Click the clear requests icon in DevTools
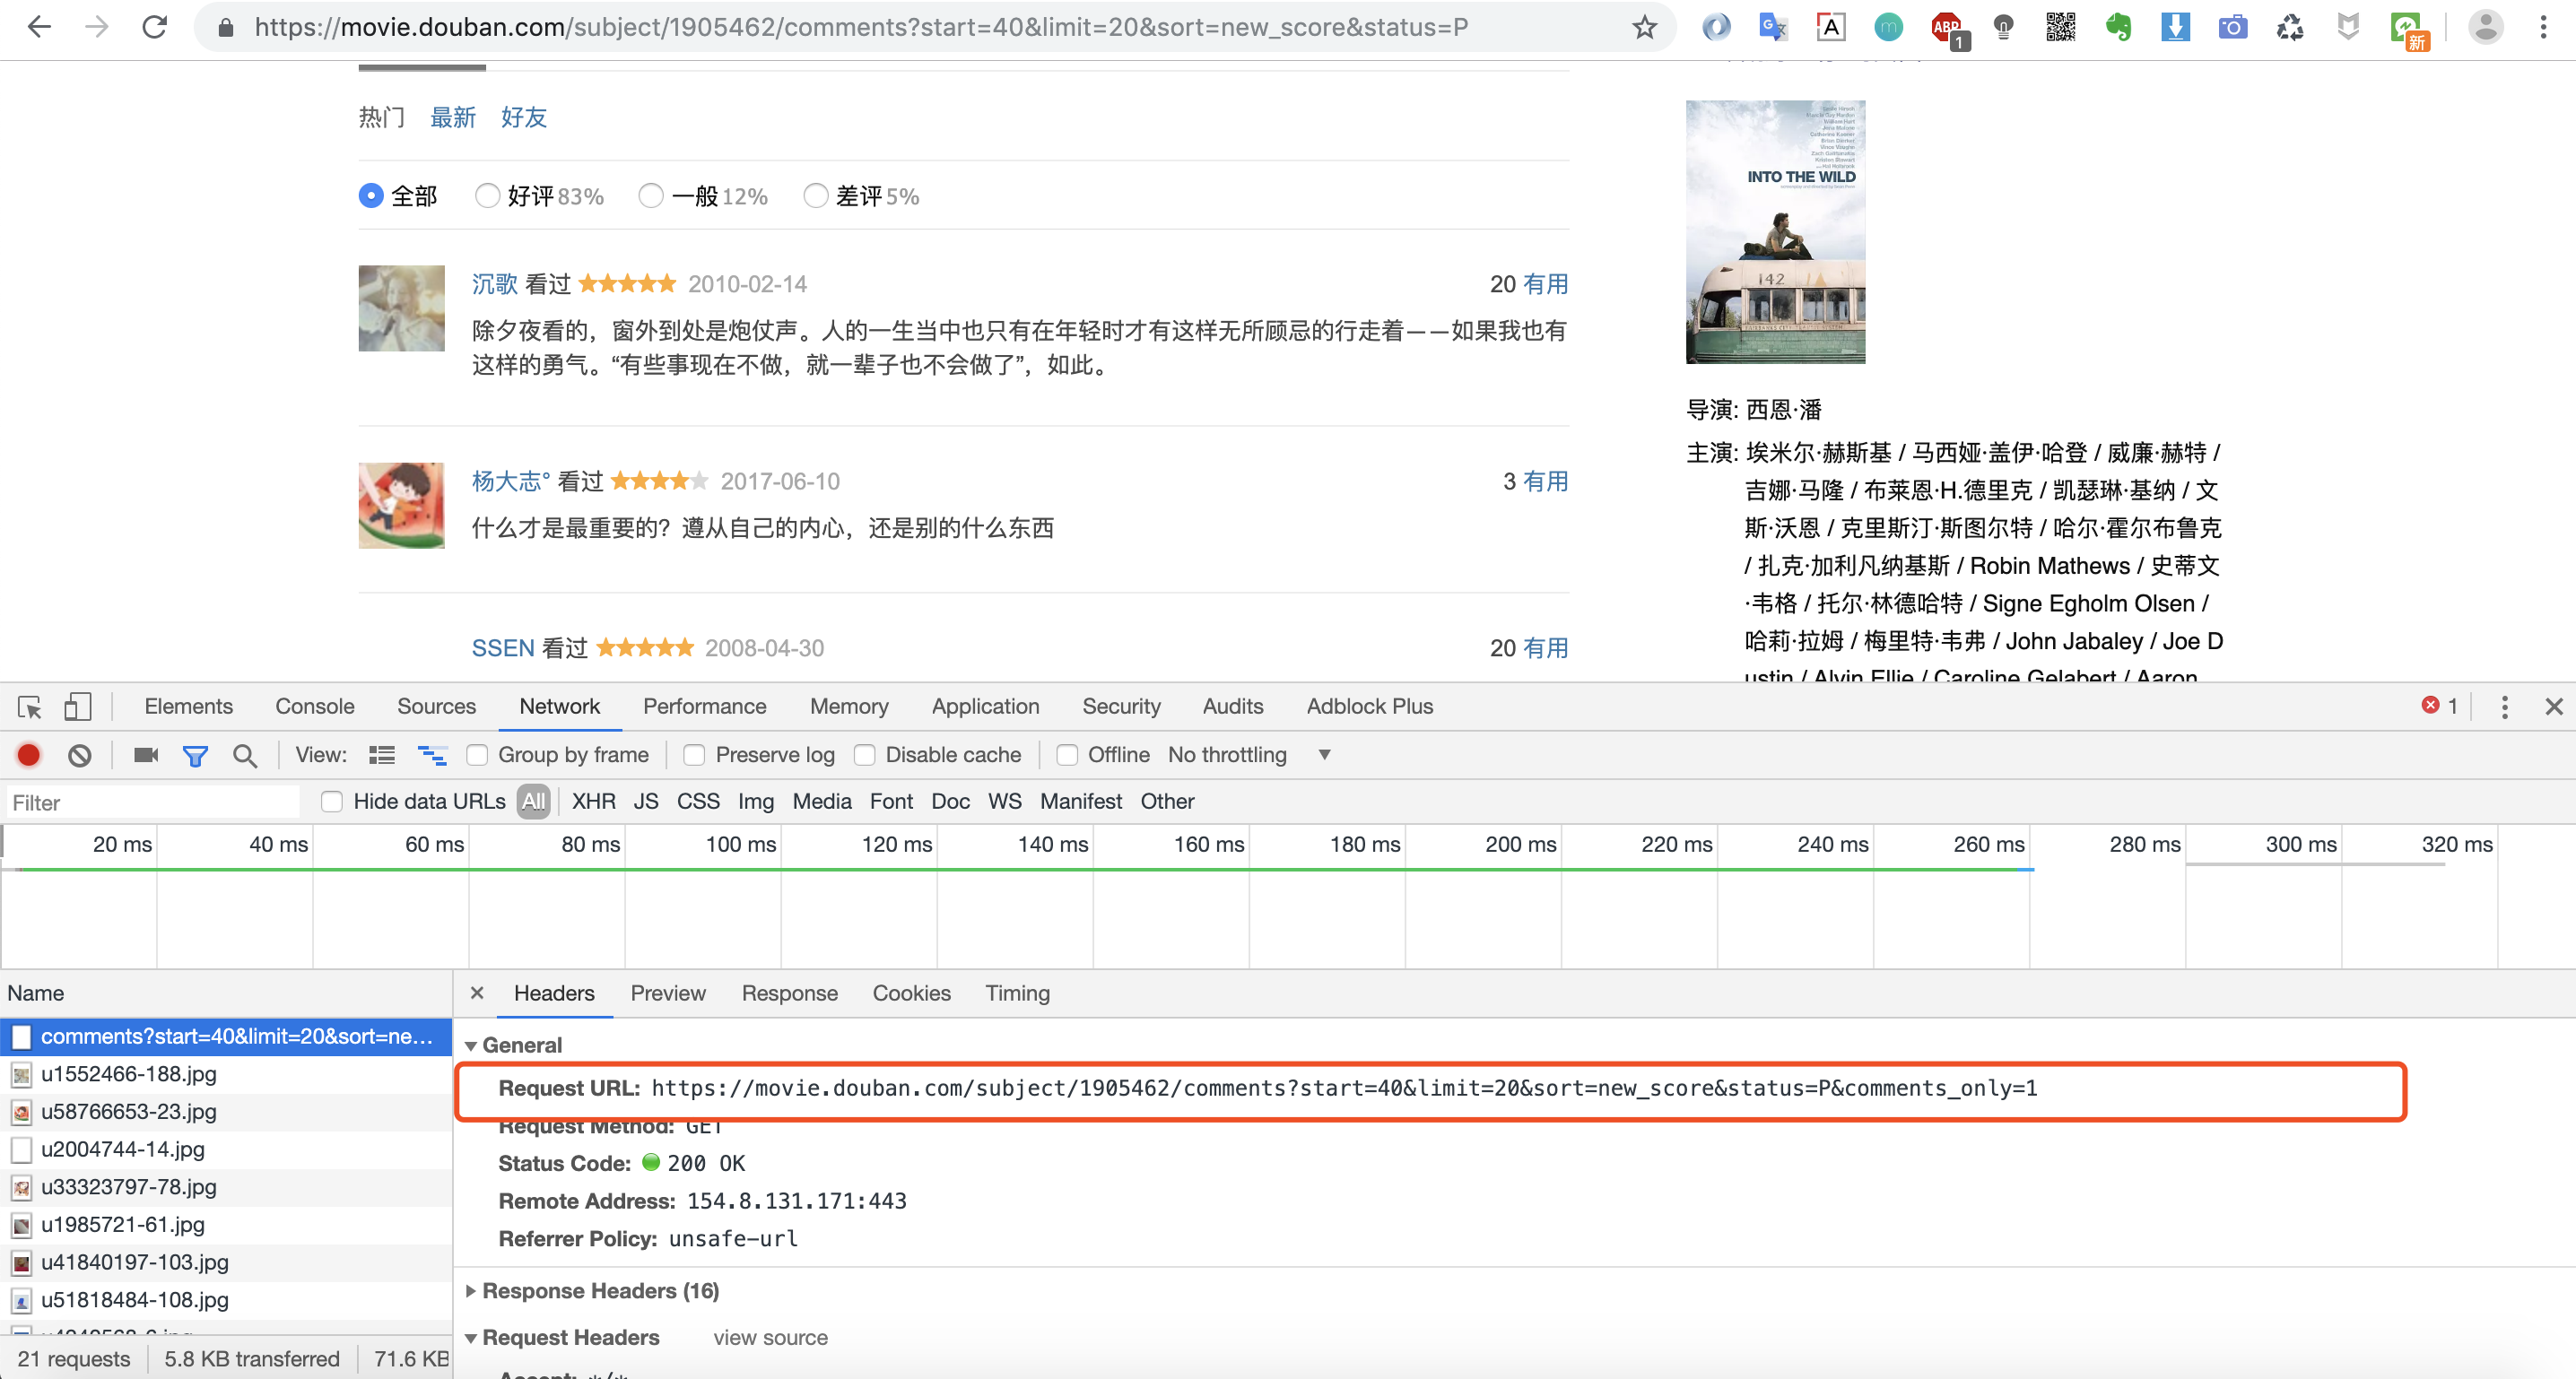Screen dimensions: 2576x1379 tap(80, 754)
